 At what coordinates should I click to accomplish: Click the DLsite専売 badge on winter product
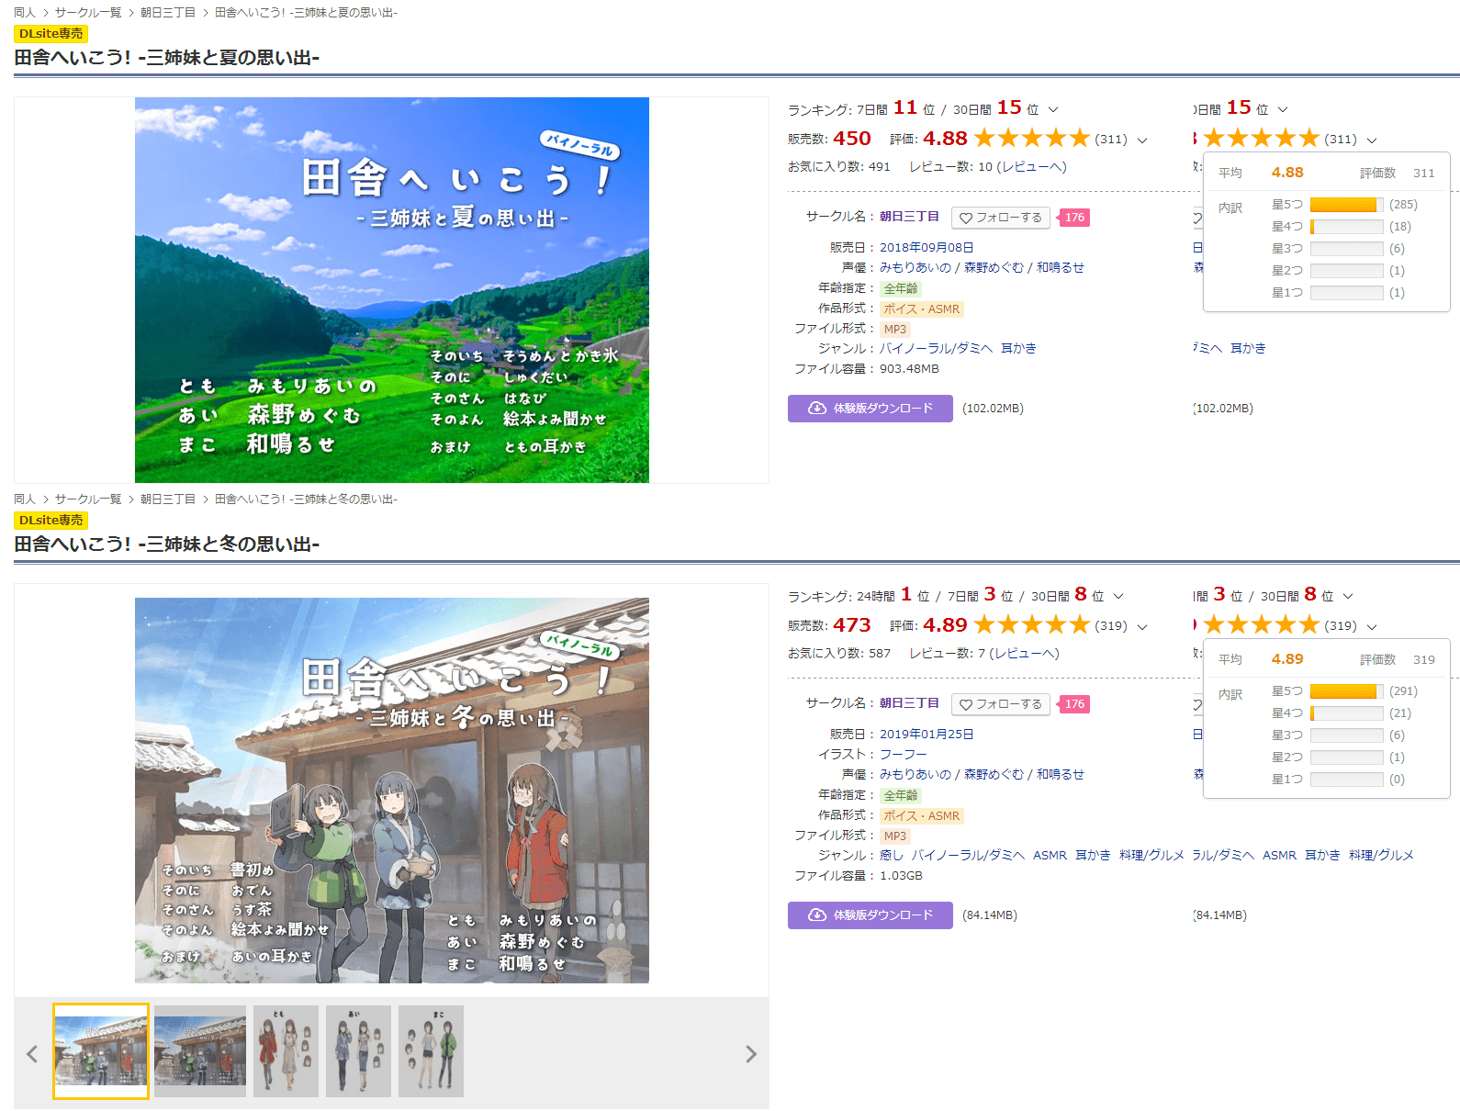pyautogui.click(x=51, y=521)
